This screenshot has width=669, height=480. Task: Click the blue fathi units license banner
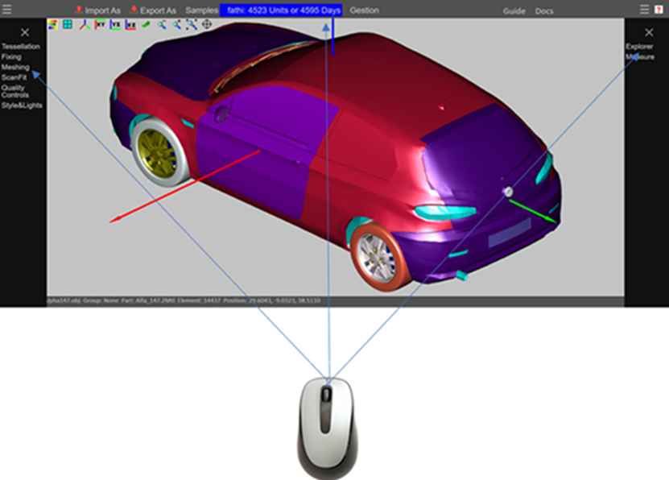pyautogui.click(x=281, y=10)
